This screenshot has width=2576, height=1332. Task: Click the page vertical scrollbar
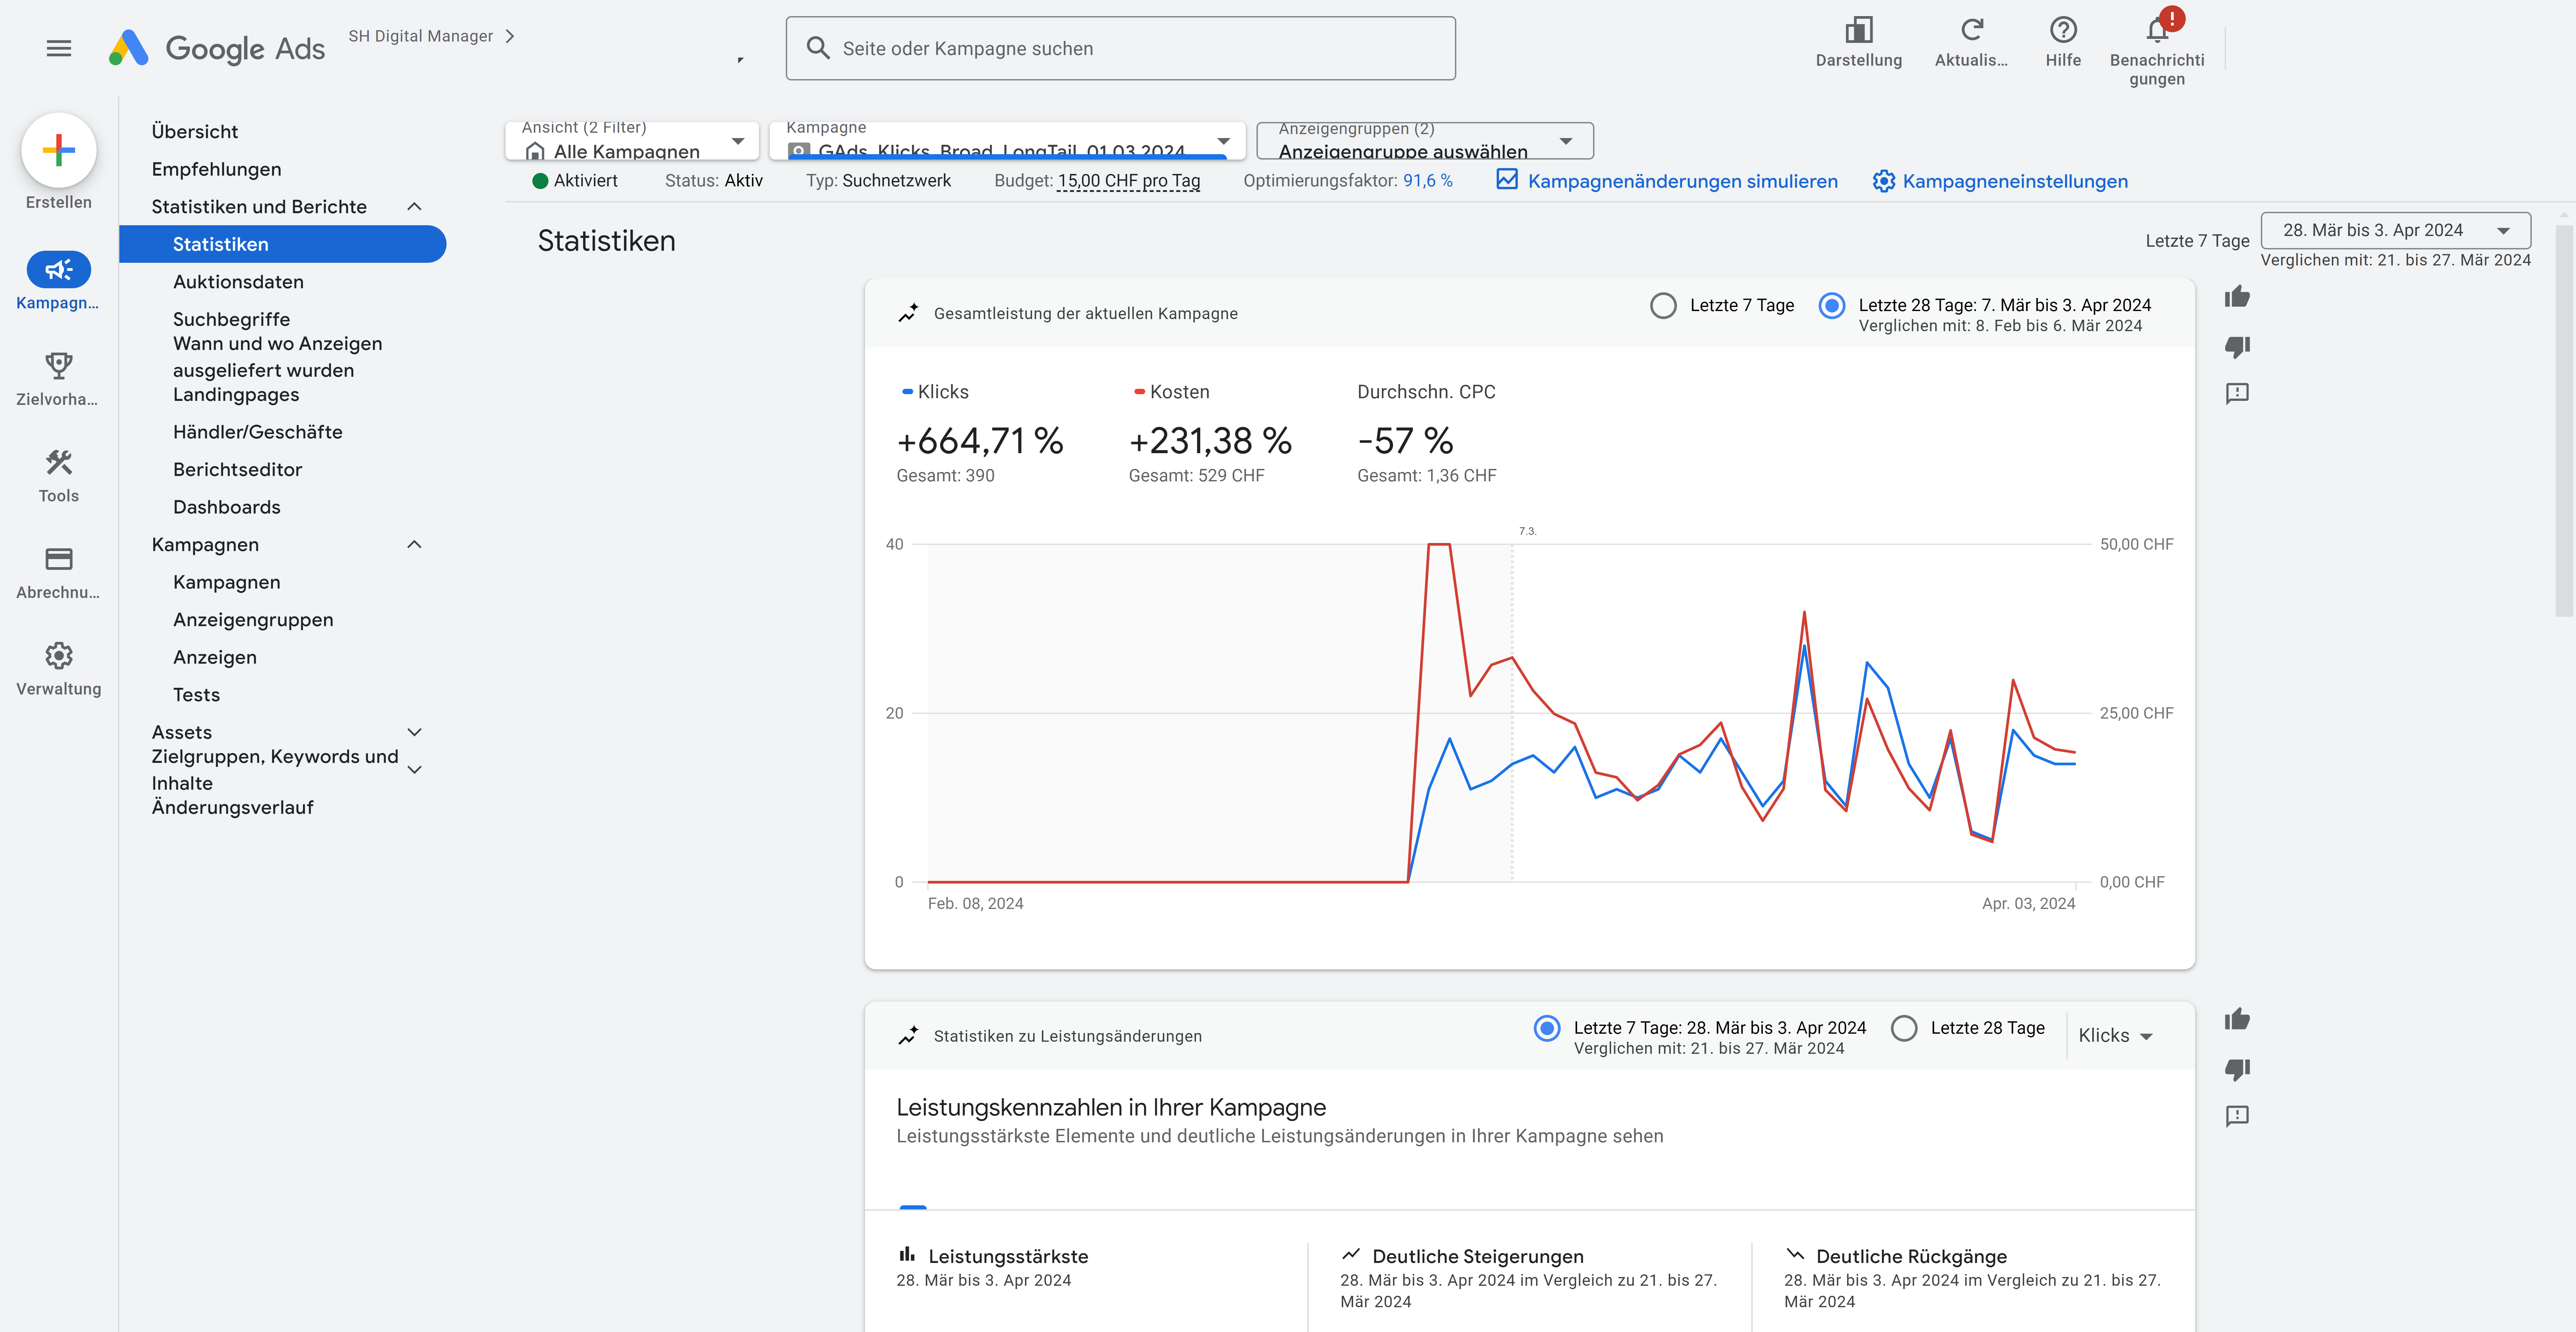2564,420
